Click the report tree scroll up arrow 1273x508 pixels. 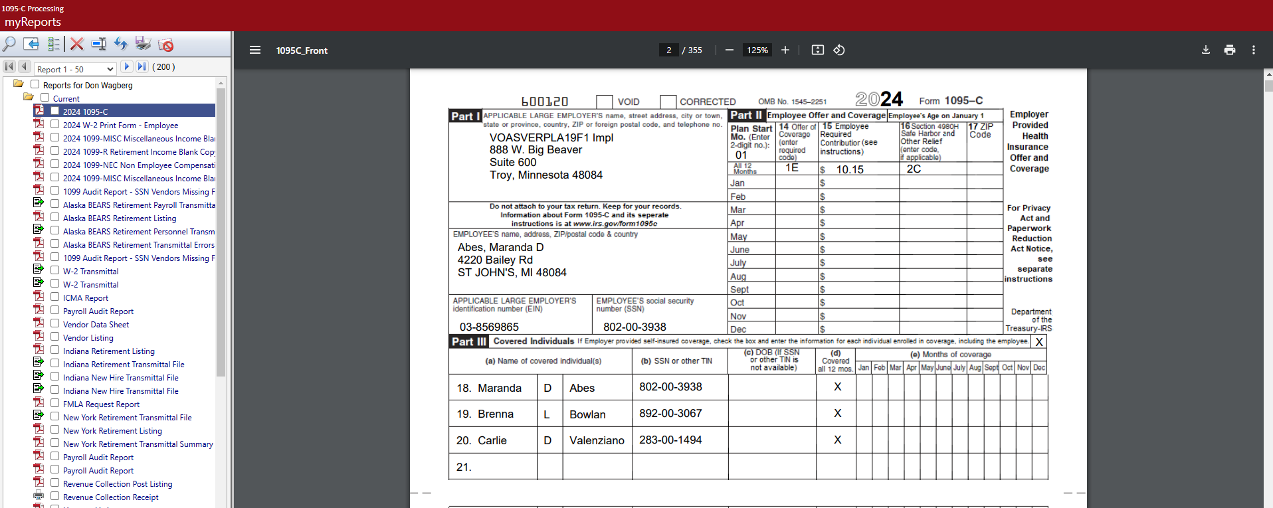point(221,83)
